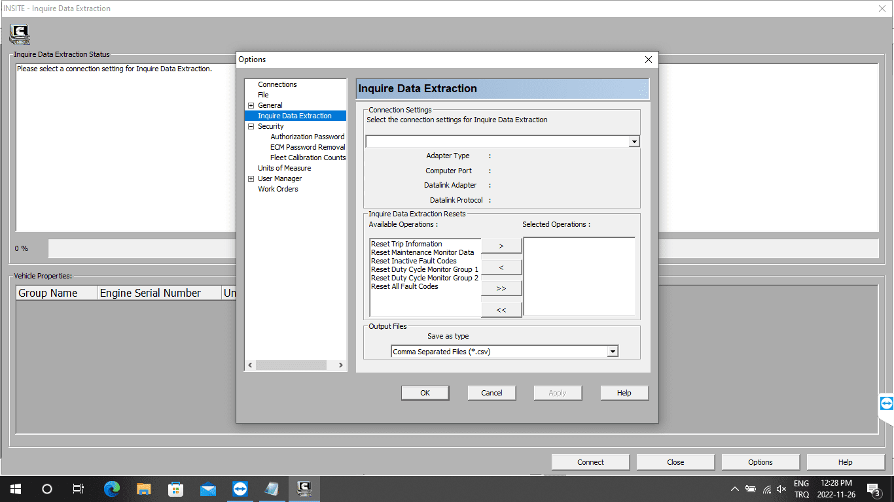The image size is (894, 502).
Task: Select Reset Trip Information in available operations
Action: (406, 244)
